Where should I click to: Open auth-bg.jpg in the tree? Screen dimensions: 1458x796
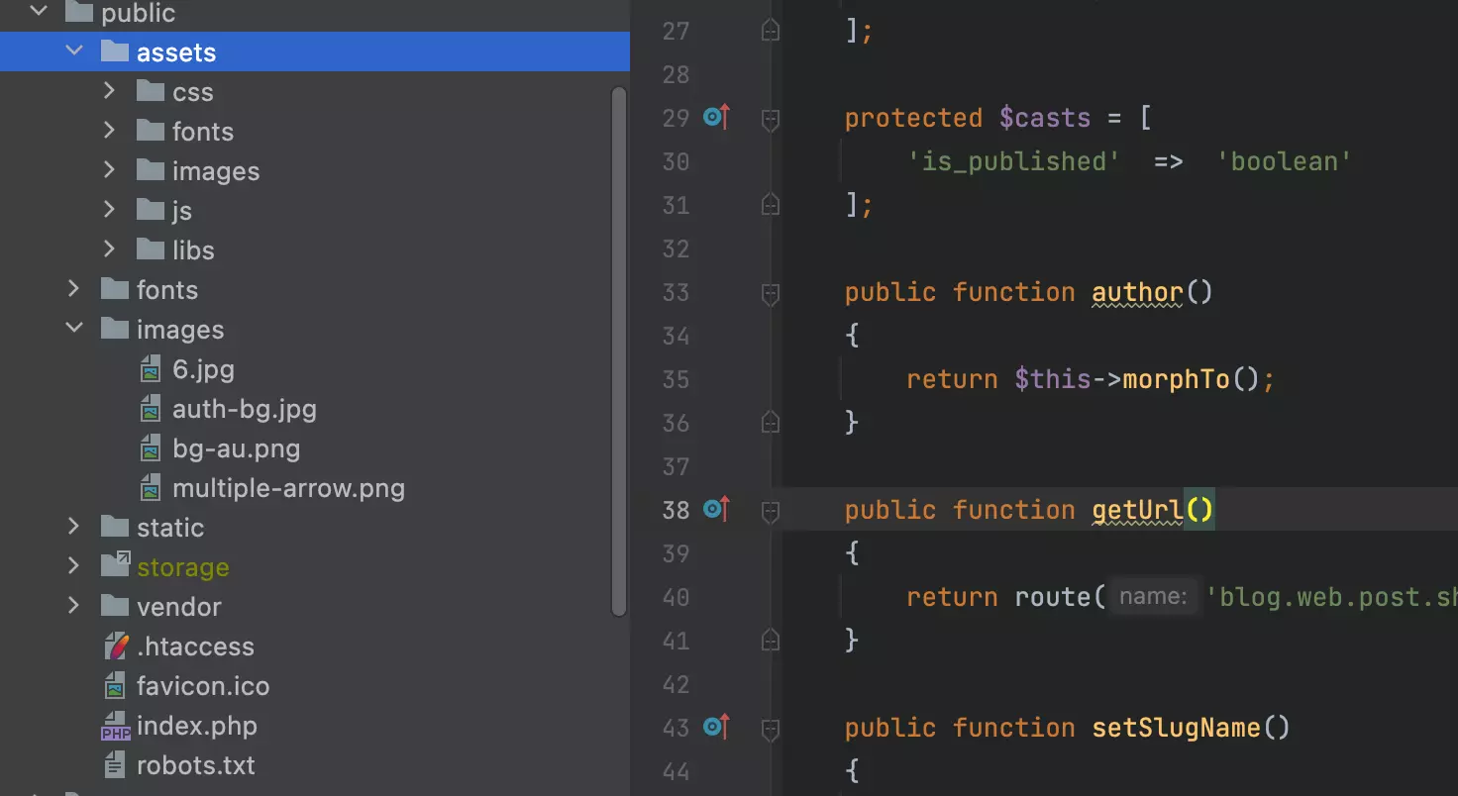pyautogui.click(x=245, y=409)
